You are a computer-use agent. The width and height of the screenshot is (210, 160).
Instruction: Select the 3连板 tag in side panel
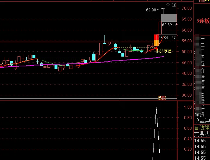coord(203,21)
